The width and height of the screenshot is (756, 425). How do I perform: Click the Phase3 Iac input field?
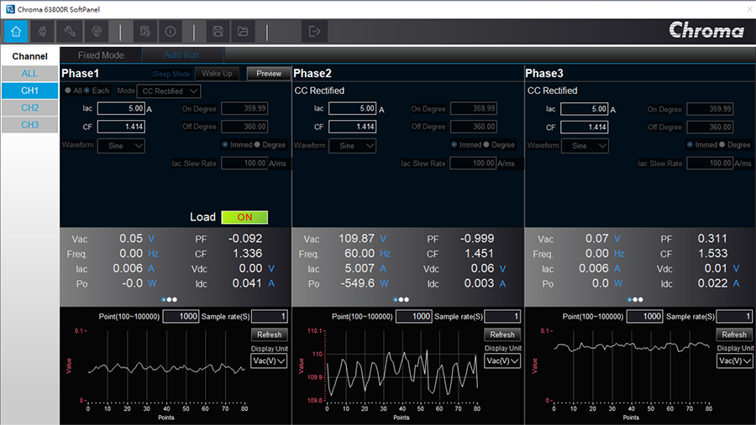point(585,109)
